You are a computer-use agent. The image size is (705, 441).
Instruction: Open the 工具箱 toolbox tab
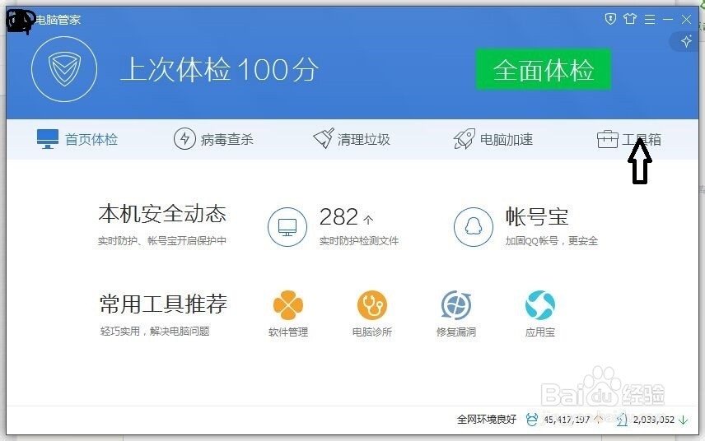tap(629, 139)
